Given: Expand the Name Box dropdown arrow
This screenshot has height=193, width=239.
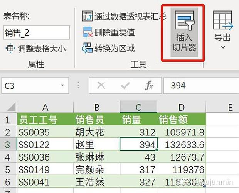Looking at the screenshot, I should pos(62,85).
